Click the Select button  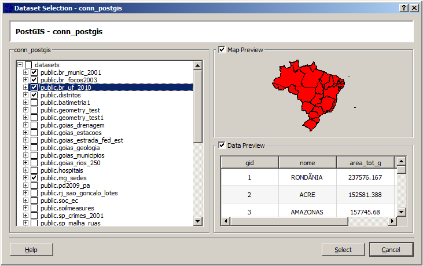(343, 250)
